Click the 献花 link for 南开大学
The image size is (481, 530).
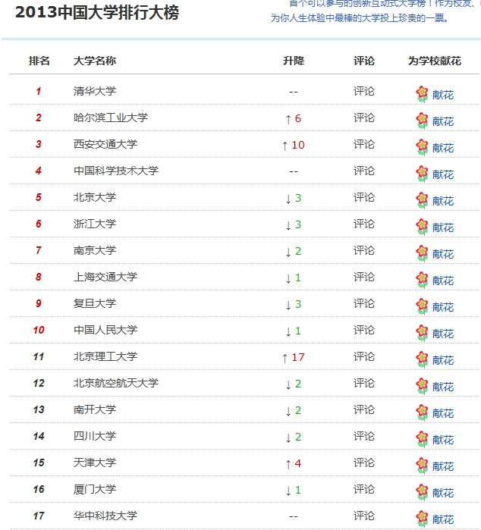(443, 413)
